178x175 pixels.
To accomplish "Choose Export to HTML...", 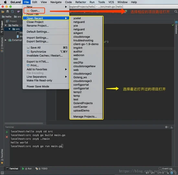I will click(x=46, y=62).
